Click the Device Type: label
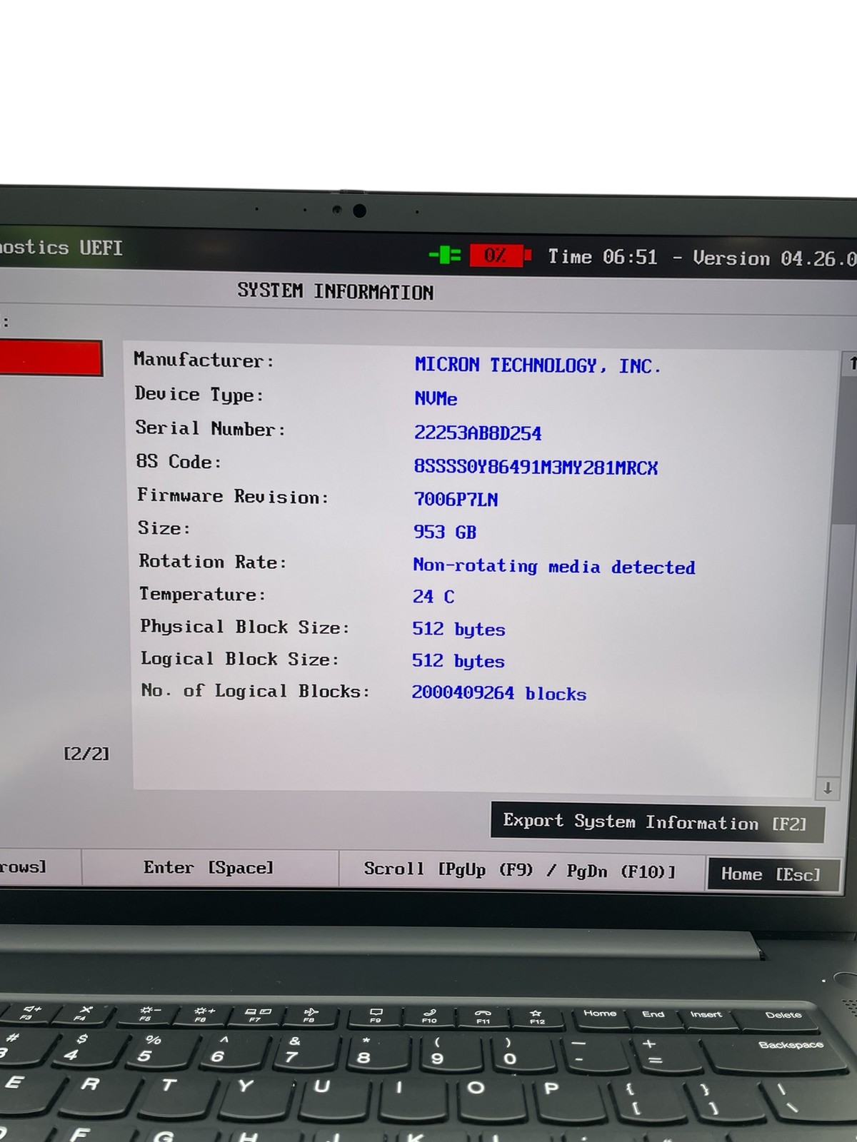 tap(199, 394)
